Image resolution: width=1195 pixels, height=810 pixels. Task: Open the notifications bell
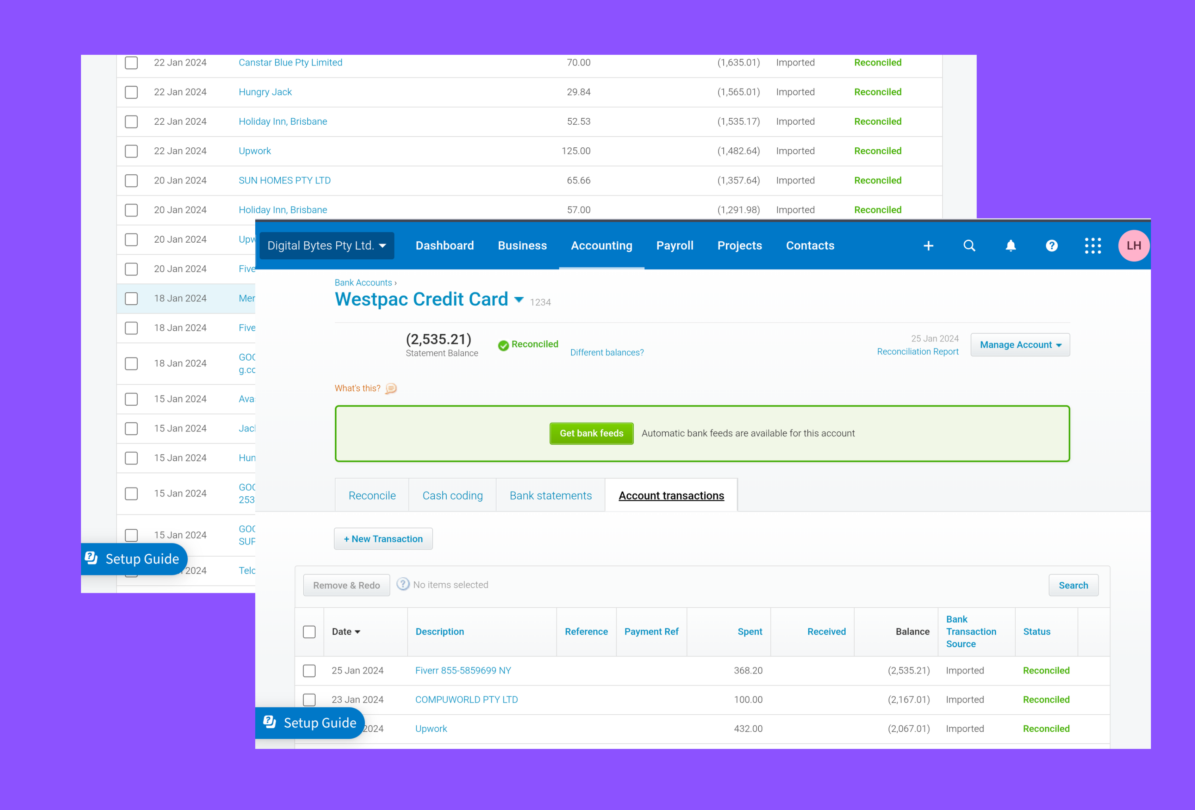point(1010,246)
